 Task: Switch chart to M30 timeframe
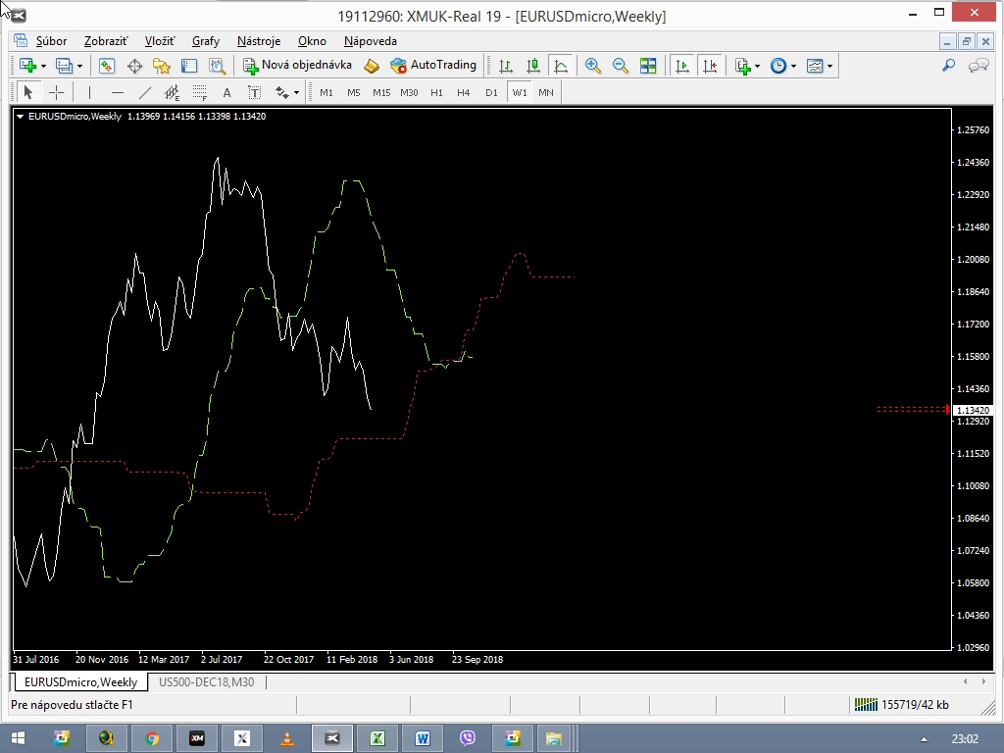[409, 92]
